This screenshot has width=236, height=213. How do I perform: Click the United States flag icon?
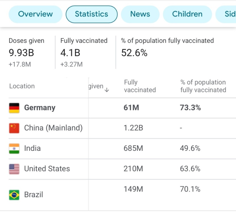(x=14, y=169)
